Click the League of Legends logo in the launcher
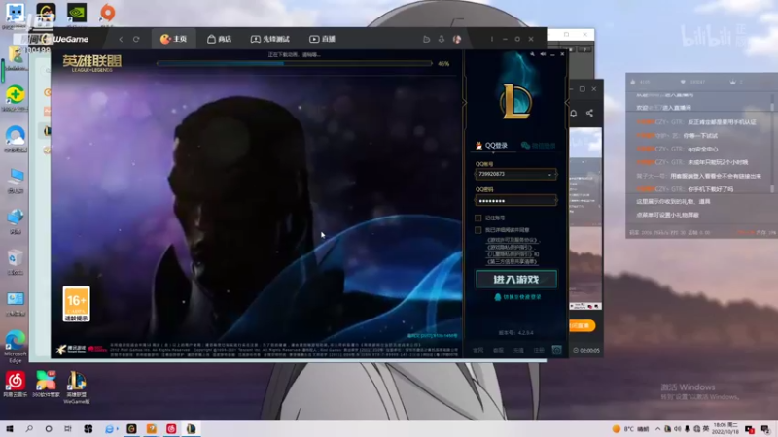 tap(91, 63)
